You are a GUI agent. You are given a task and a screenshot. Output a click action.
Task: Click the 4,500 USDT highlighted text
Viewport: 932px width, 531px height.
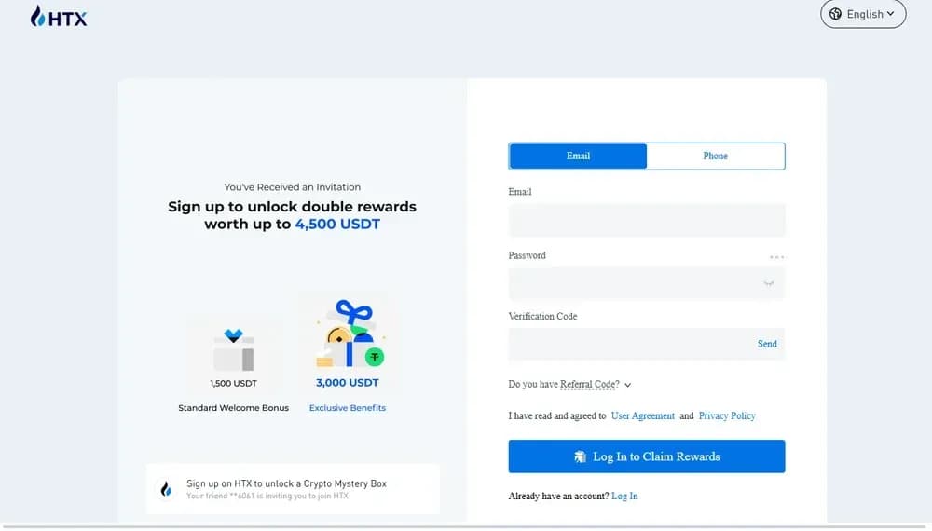(x=337, y=224)
